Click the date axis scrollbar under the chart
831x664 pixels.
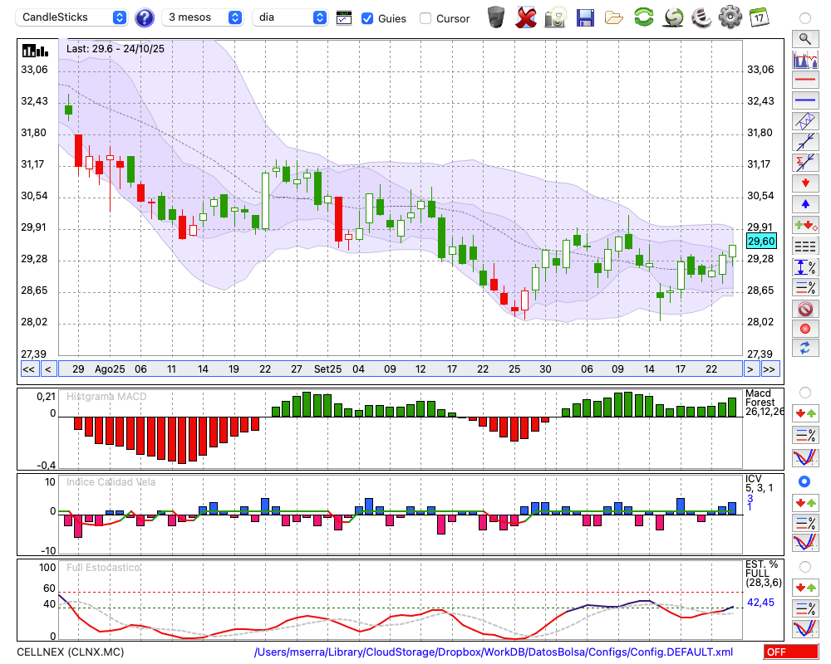(399, 369)
